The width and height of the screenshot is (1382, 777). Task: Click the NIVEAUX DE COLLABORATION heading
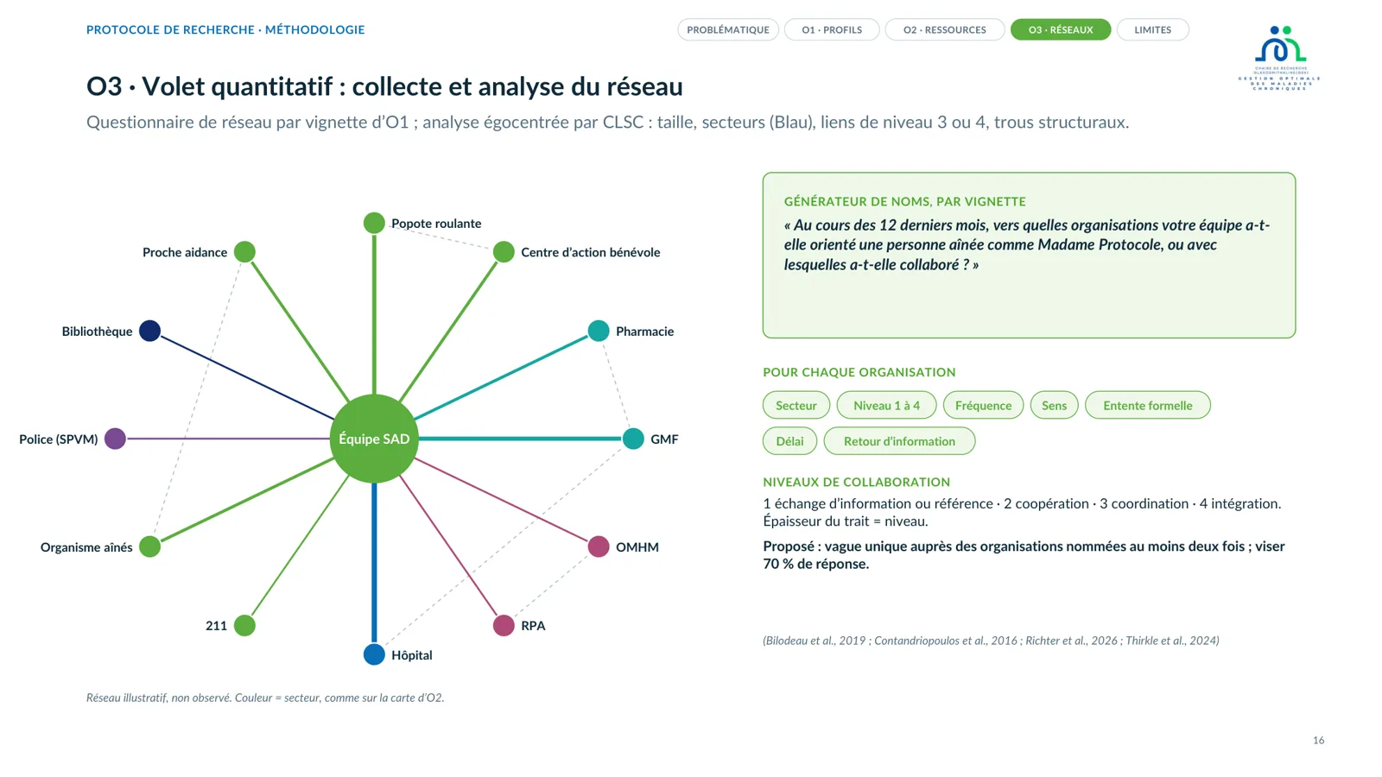click(x=856, y=482)
